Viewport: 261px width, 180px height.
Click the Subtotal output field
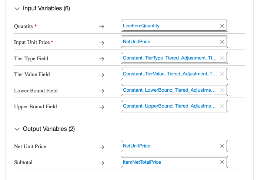(170, 162)
